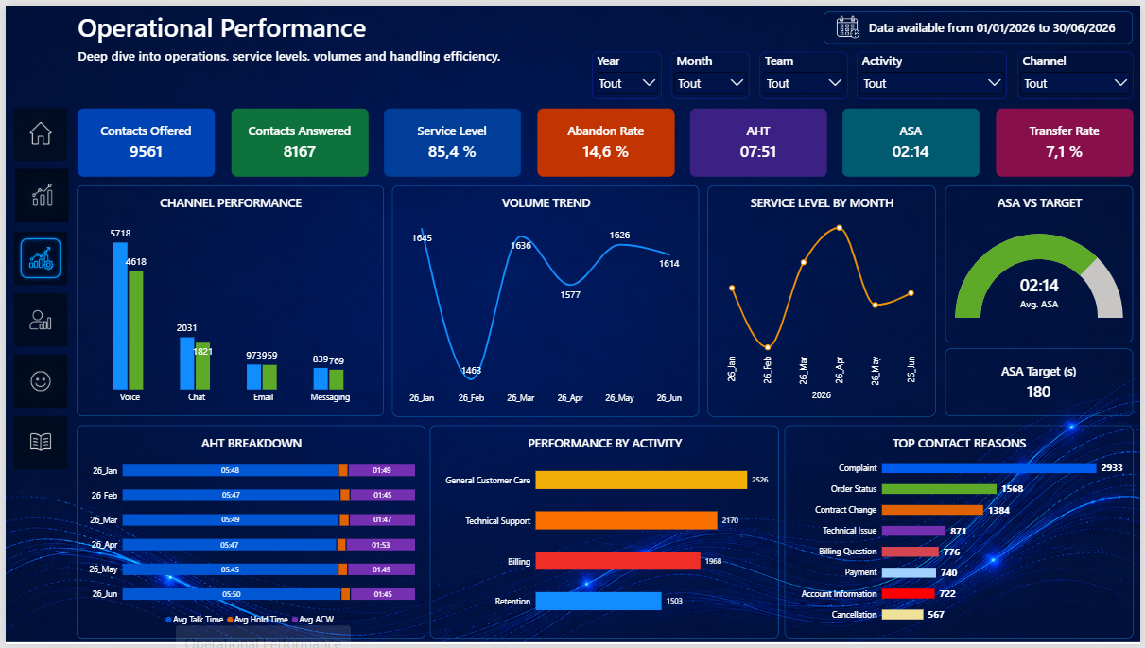The image size is (1145, 648).
Task: Click the calendar icon beside data availability
Action: tap(847, 27)
